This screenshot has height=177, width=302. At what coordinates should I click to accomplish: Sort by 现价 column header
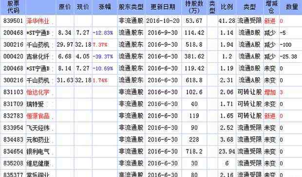(83, 7)
